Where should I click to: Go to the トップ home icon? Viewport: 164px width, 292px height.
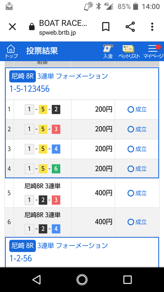coord(11,52)
